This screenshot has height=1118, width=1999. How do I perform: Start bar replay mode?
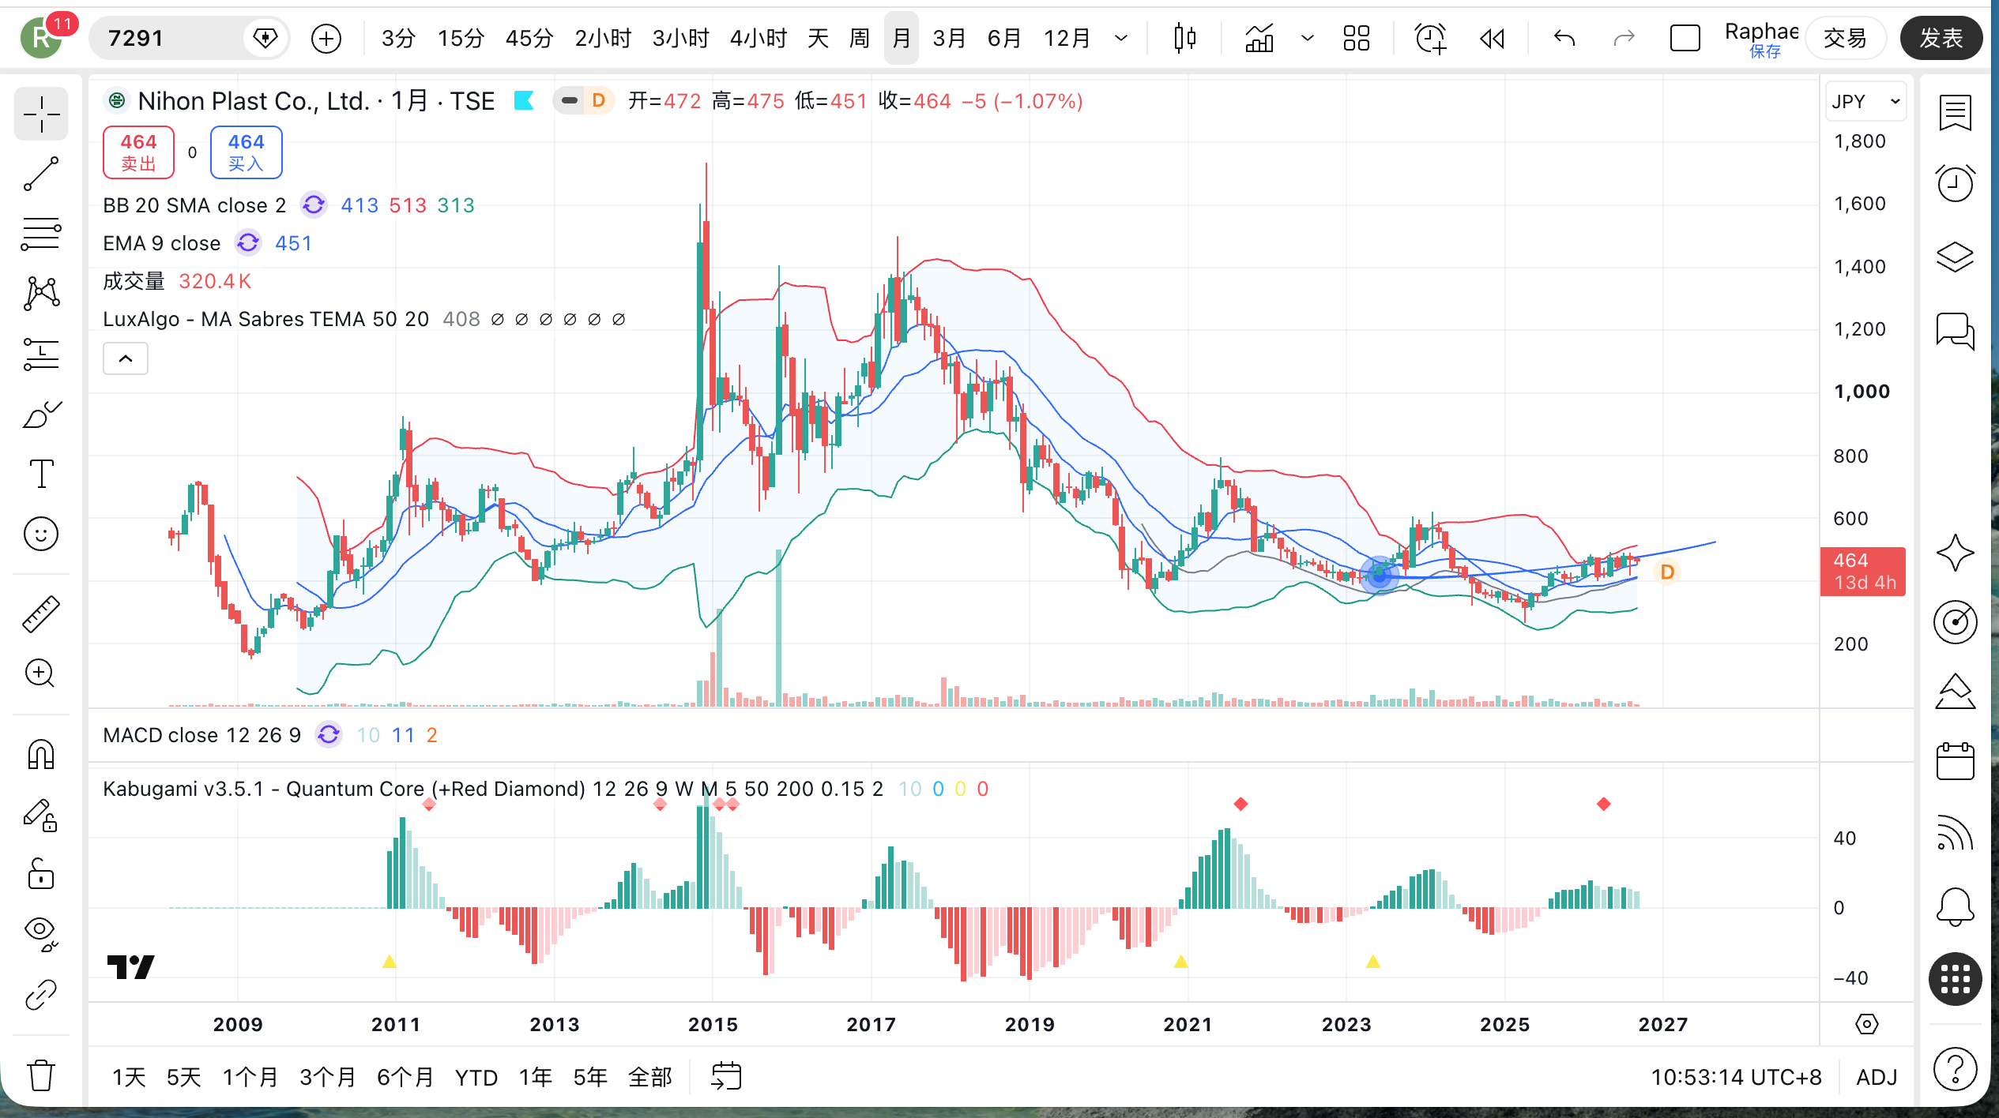(x=1492, y=38)
